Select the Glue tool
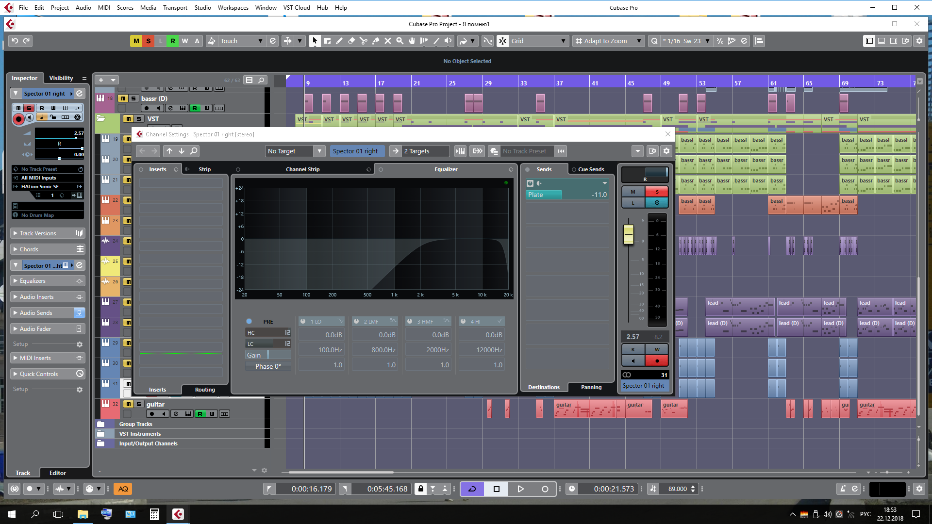 pyautogui.click(x=376, y=41)
